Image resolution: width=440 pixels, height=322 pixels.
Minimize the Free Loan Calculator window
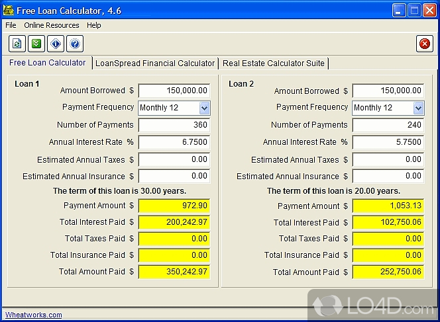click(x=398, y=10)
